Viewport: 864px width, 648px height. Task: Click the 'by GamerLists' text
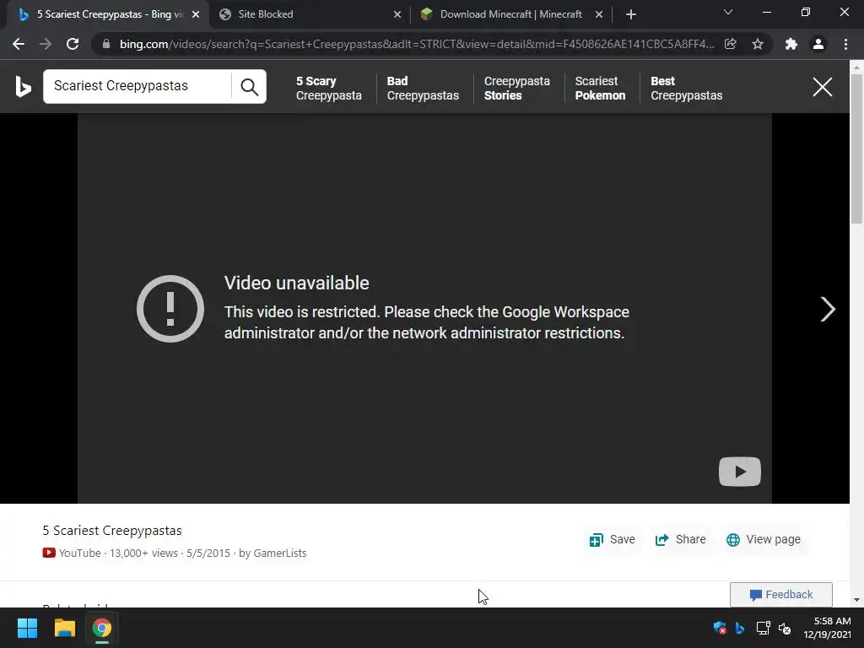[x=273, y=553]
